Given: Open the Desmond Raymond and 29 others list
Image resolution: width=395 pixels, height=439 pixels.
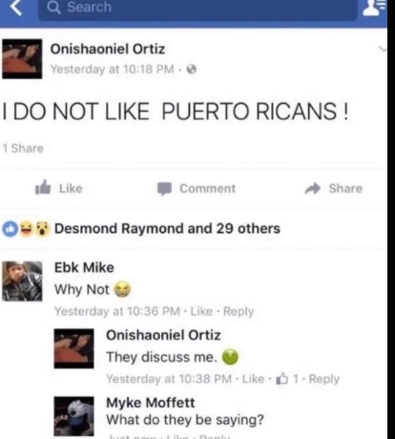Looking at the screenshot, I should (x=167, y=228).
